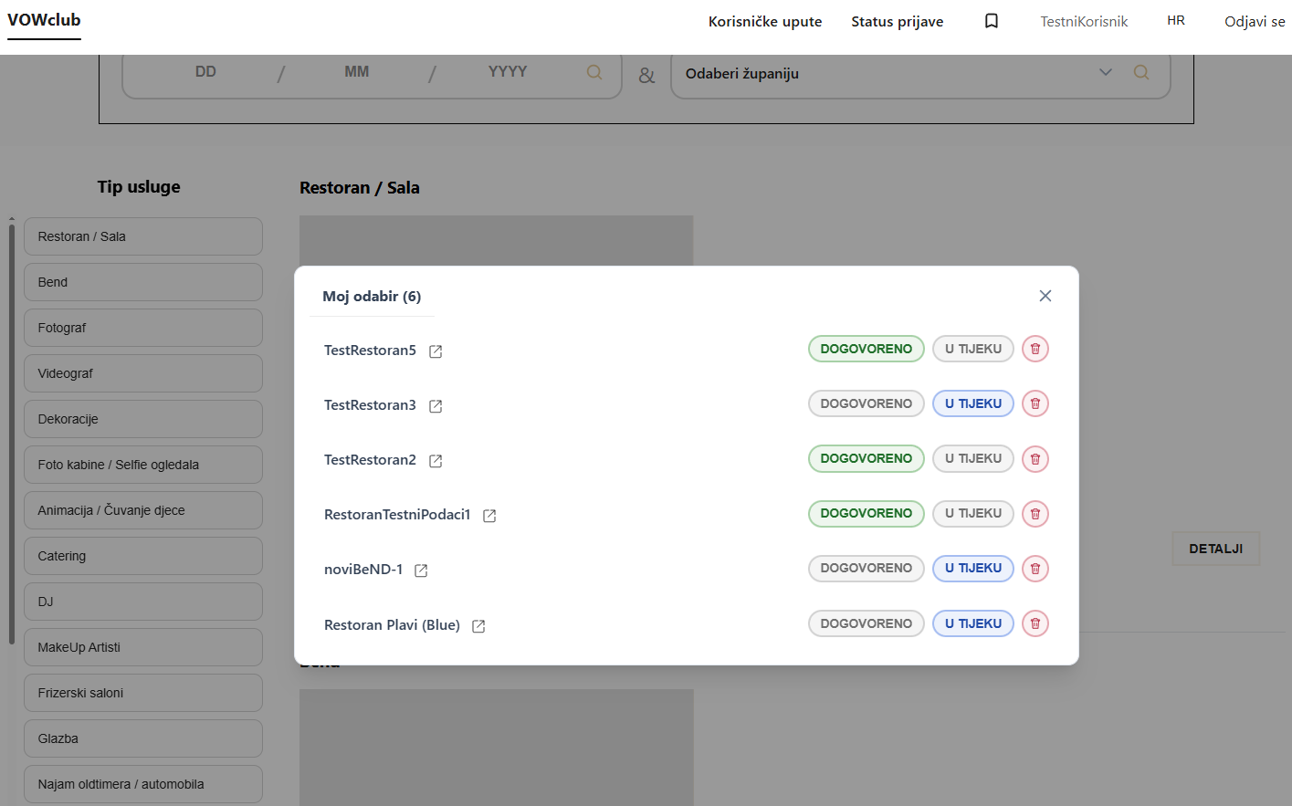Open RestoranTestniPodaci1 in new window icon
Viewport: 1292px width, 806px height.
(489, 516)
